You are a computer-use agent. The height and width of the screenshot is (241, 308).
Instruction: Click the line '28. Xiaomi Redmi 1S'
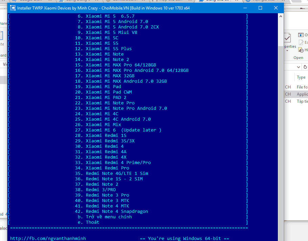tap(100, 136)
